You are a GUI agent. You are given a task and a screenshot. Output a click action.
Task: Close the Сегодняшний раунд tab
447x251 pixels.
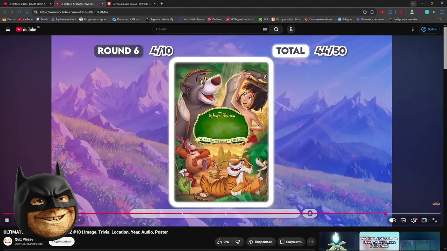tap(154, 4)
